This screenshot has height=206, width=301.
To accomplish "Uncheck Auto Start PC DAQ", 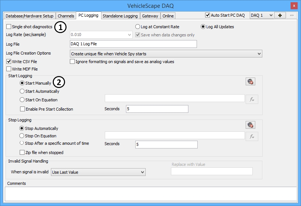I will pos(208,15).
